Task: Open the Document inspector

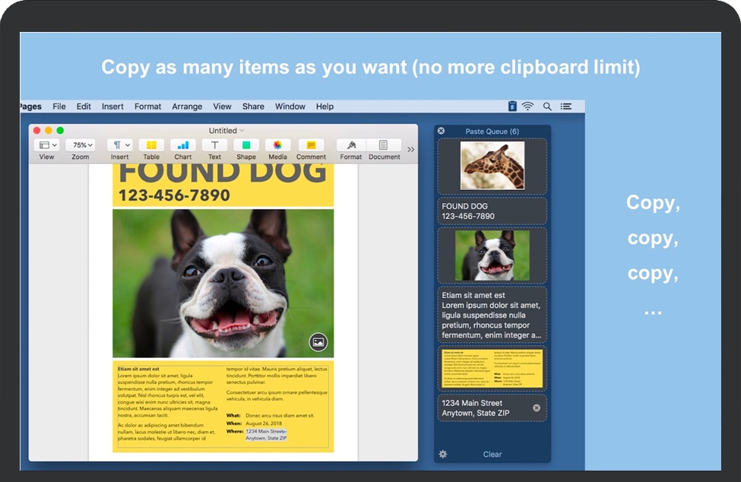Action: coord(384,145)
